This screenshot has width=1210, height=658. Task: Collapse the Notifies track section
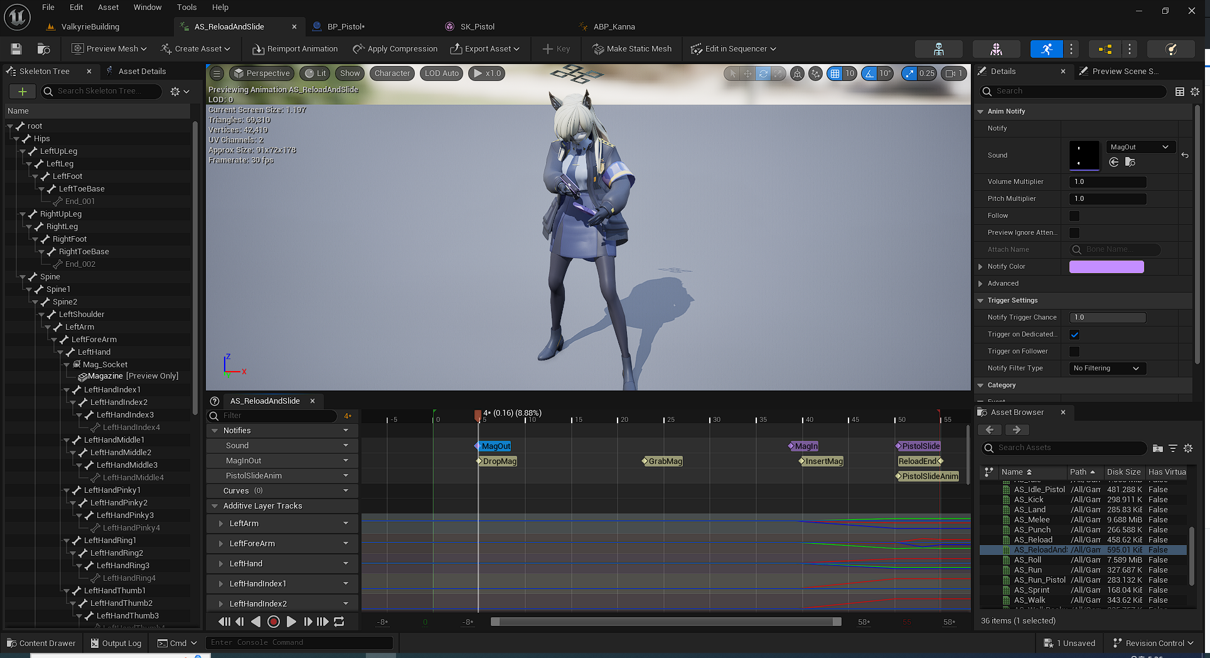(x=215, y=431)
